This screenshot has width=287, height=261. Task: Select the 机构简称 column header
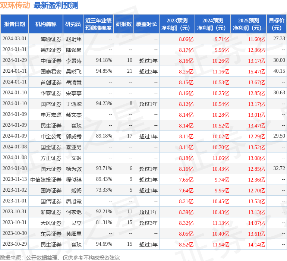click(46, 24)
